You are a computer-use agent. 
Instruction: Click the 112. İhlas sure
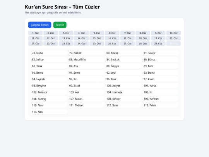click(x=123, y=105)
